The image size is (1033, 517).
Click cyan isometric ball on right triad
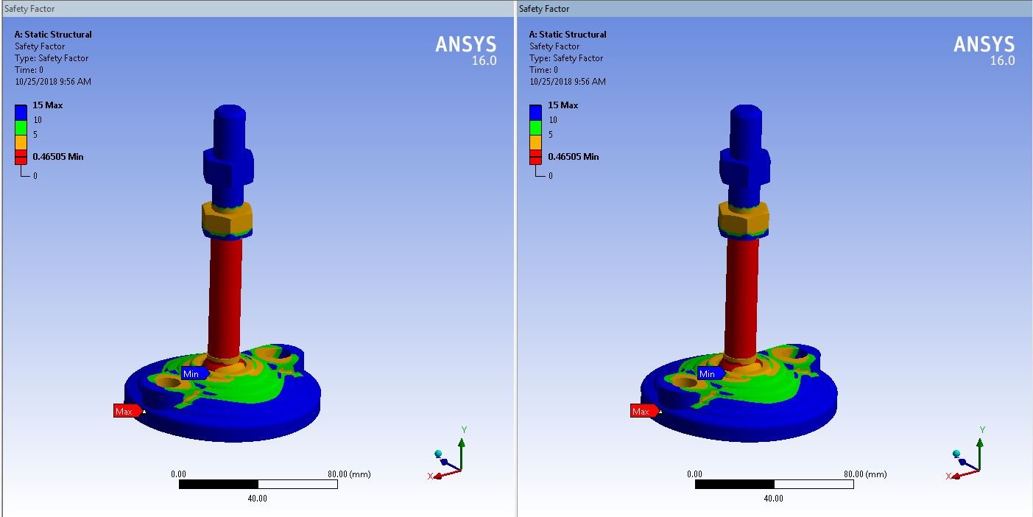tap(957, 454)
